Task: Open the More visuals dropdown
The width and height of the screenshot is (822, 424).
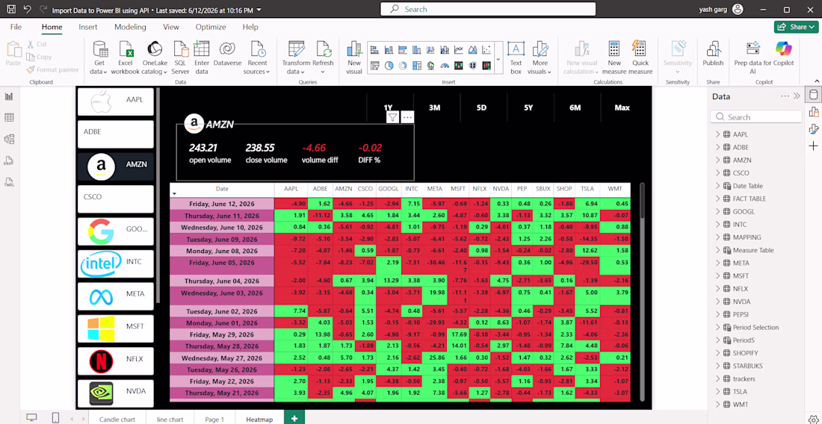Action: pos(540,58)
